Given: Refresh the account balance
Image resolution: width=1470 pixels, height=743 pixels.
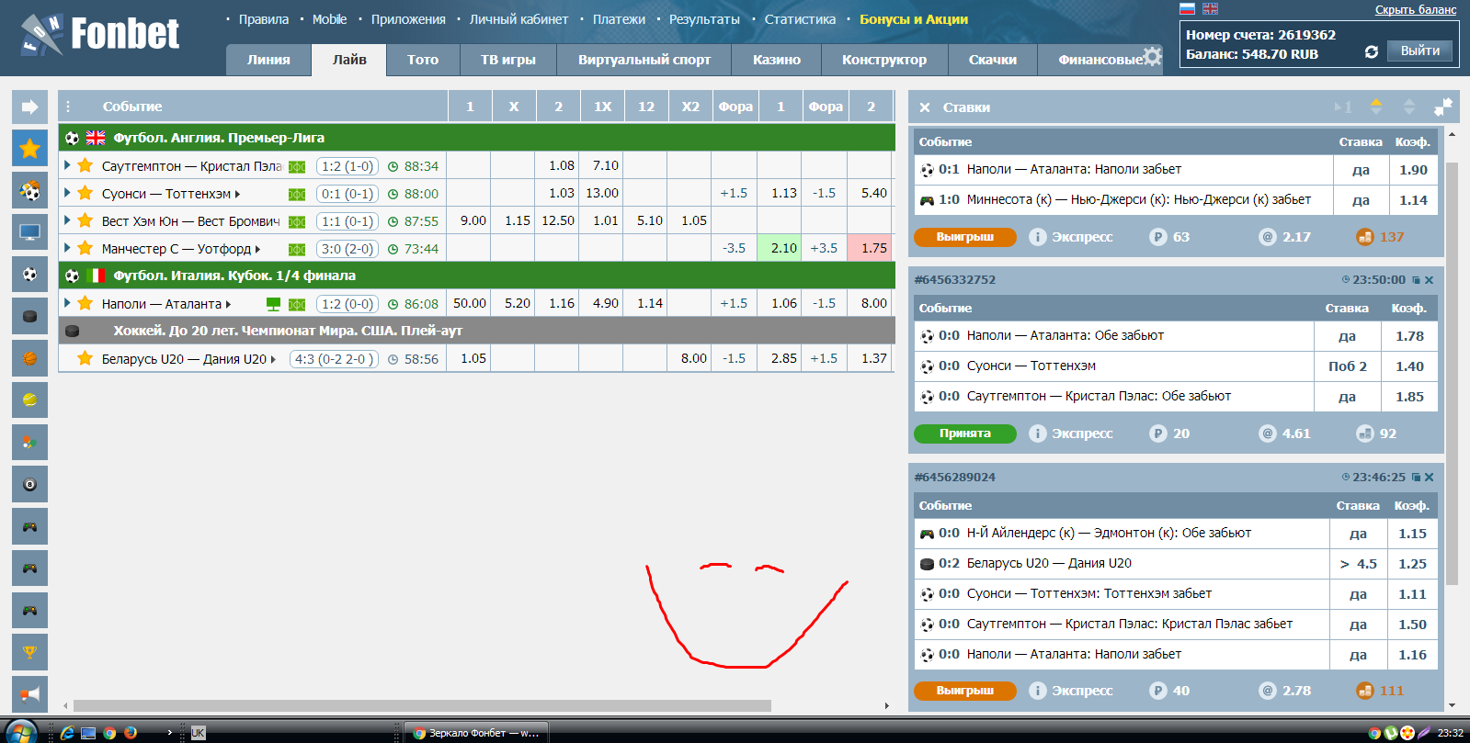Looking at the screenshot, I should 1371,52.
